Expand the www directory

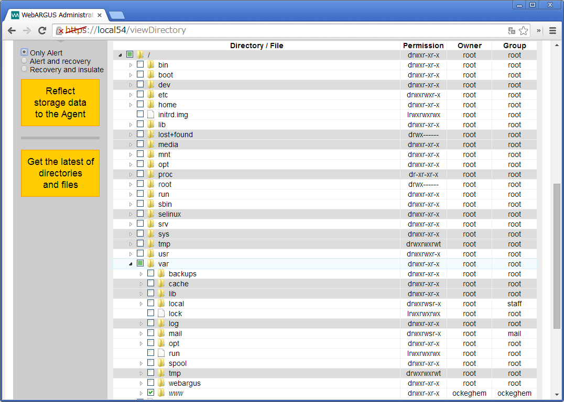coord(141,394)
